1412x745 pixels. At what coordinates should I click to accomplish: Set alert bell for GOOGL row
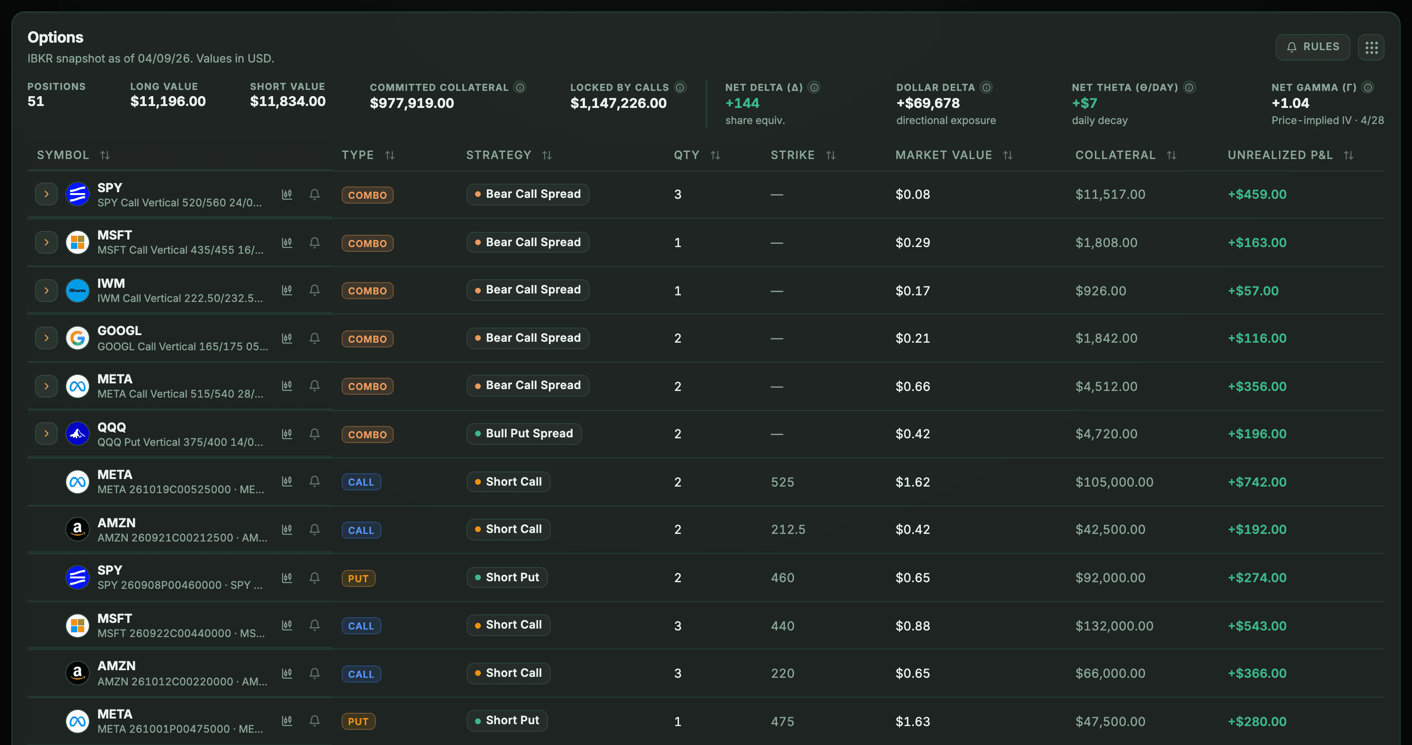(x=315, y=338)
